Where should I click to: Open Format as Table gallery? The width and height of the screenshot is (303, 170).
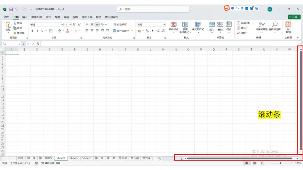click(x=185, y=27)
